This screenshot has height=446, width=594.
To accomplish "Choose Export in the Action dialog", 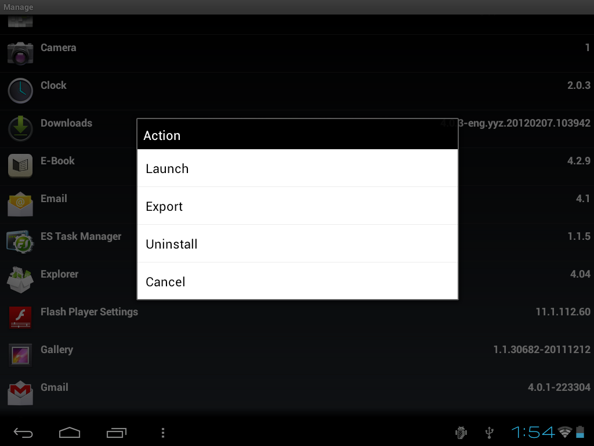I will pyautogui.click(x=298, y=206).
